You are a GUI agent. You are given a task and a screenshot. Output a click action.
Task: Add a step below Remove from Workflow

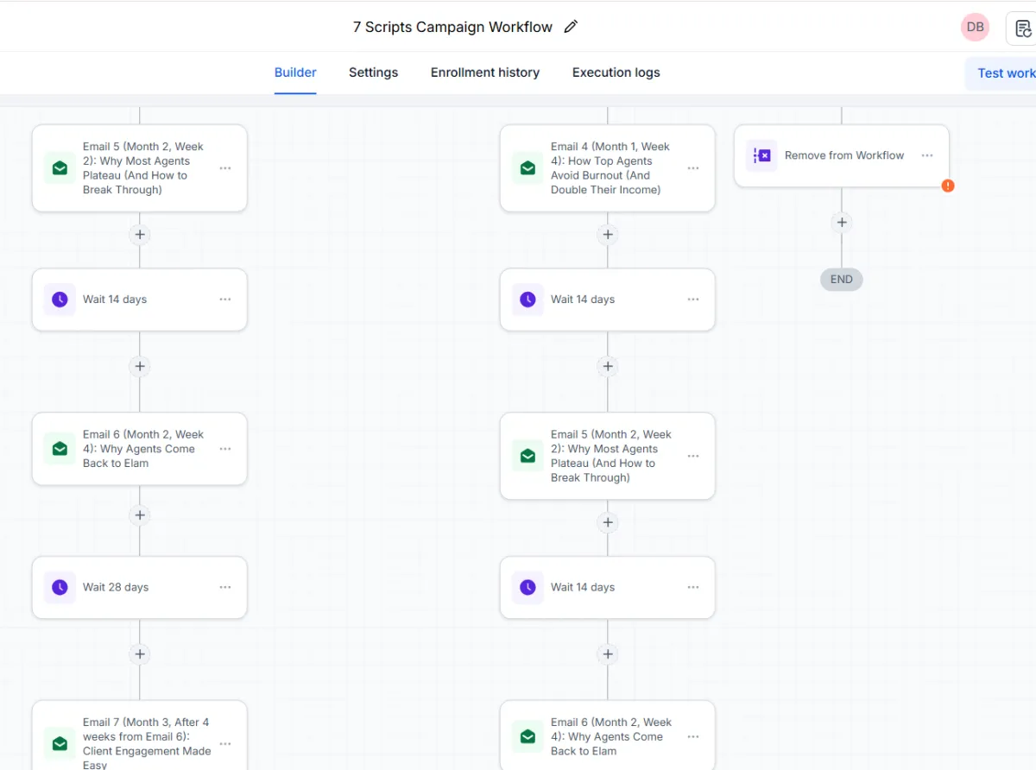click(x=842, y=223)
